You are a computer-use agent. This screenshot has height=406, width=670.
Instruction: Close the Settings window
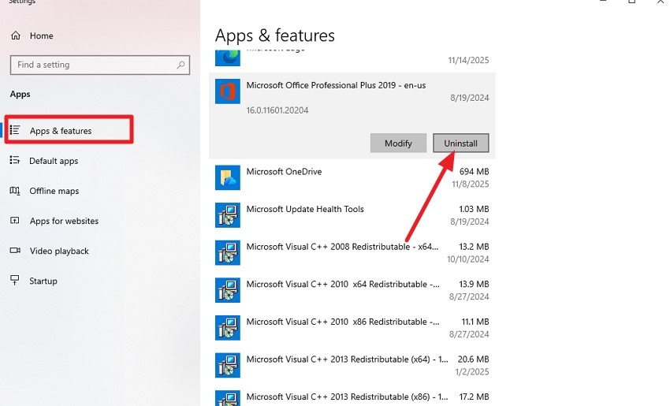click(x=661, y=2)
